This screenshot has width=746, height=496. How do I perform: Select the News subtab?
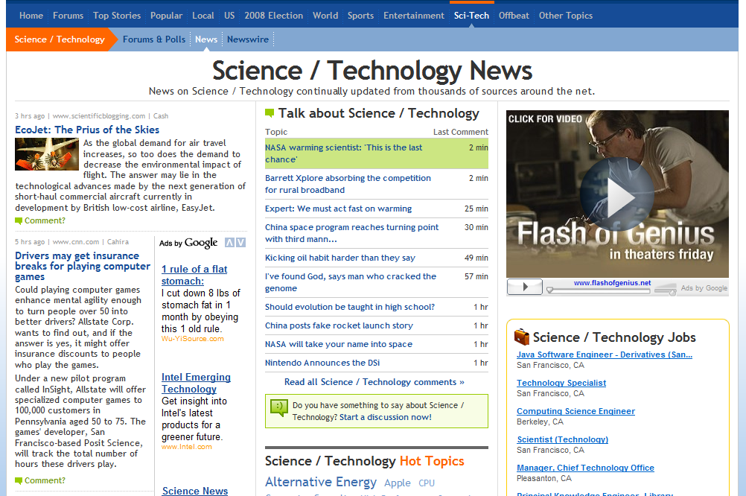pos(206,39)
